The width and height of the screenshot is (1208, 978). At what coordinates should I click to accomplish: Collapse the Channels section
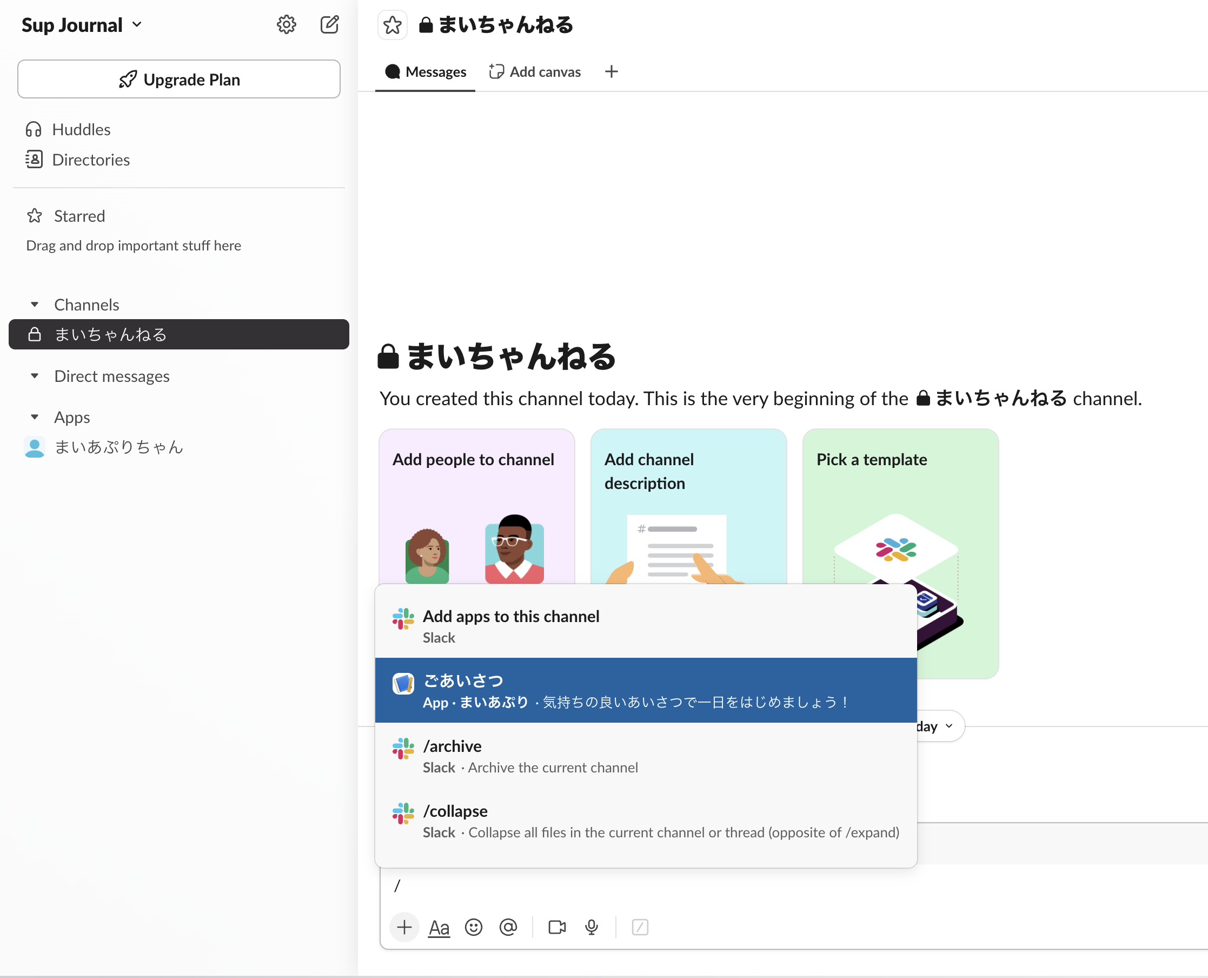coord(35,304)
